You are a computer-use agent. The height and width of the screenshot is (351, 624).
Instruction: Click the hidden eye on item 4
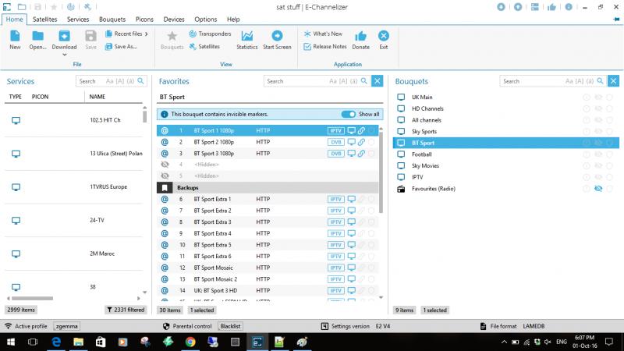point(165,165)
